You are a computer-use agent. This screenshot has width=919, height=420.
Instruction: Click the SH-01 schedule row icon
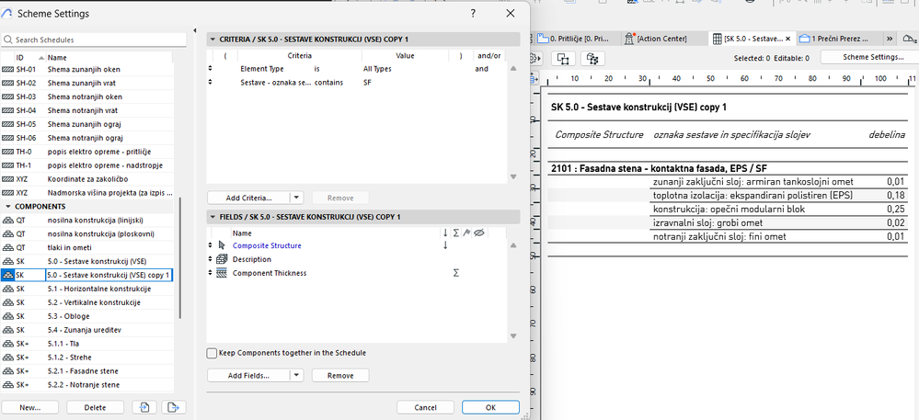[x=7, y=69]
